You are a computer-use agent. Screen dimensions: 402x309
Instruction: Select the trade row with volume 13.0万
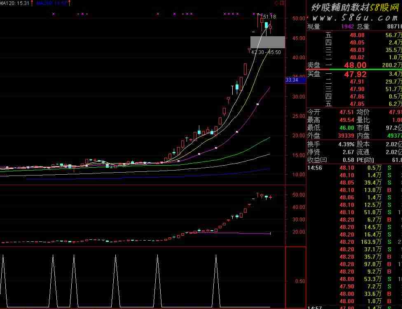click(x=354, y=190)
